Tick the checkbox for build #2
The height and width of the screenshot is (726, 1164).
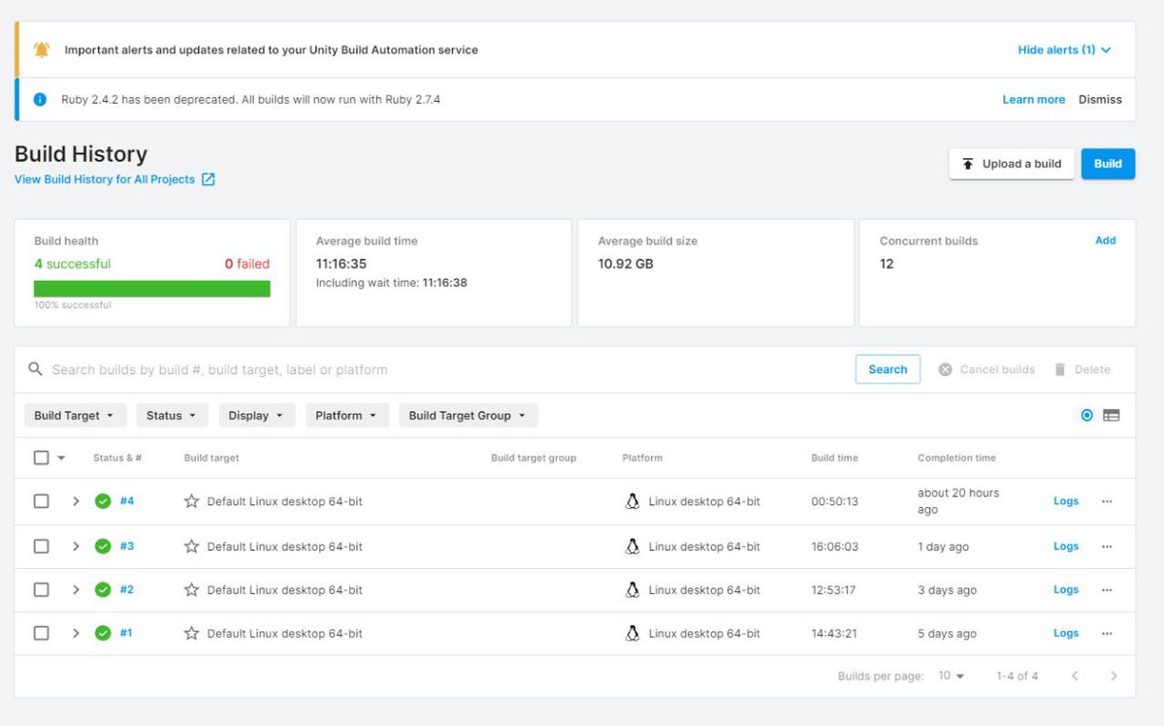tap(41, 590)
